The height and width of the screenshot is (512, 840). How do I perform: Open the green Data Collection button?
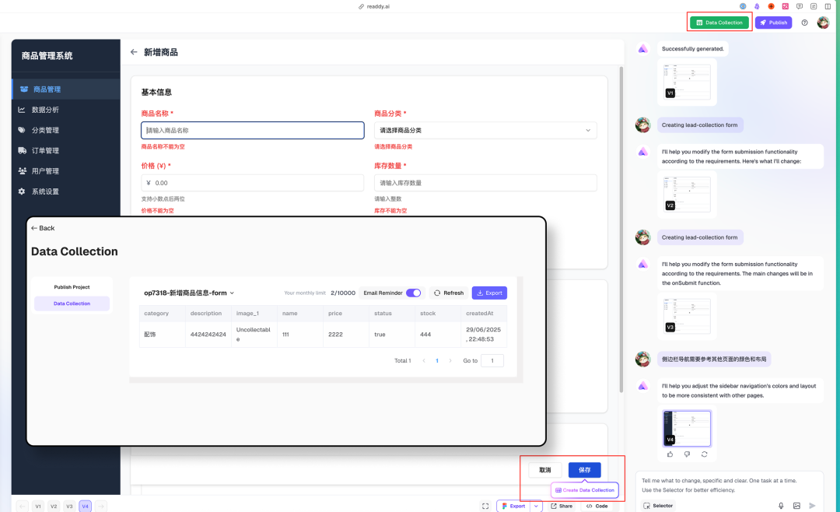[719, 23]
